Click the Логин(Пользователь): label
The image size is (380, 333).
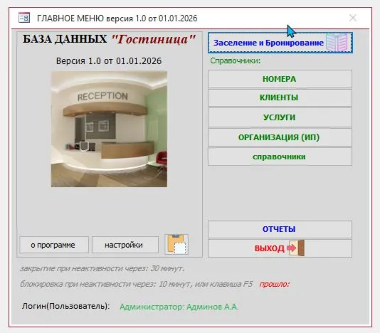(65, 306)
